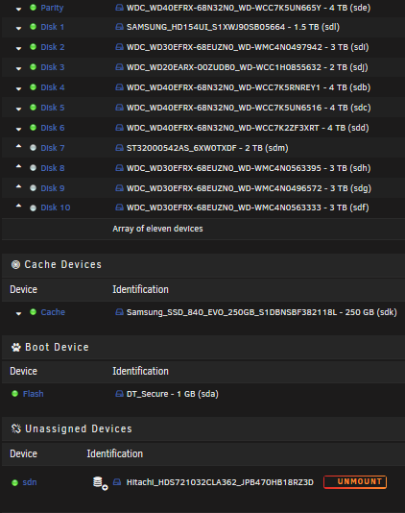Spin up Disk 9 with its up arrow
The image size is (405, 513).
18,186
